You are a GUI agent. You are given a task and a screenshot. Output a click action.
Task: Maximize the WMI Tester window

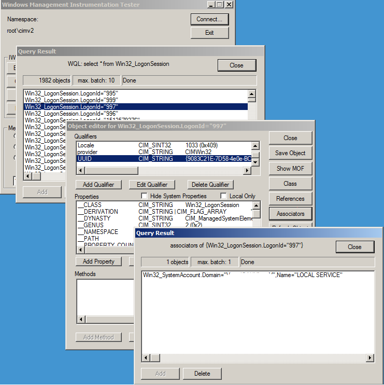click(x=220, y=5)
